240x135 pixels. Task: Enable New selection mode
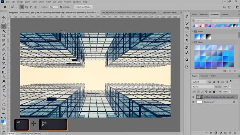coord(22,7)
